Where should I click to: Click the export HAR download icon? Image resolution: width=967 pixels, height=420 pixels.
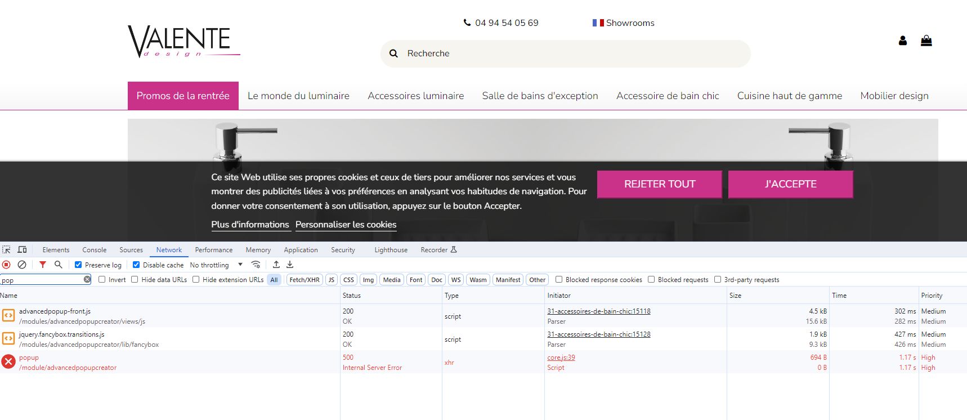290,265
